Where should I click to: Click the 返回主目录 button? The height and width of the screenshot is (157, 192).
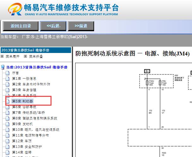tap(21, 26)
